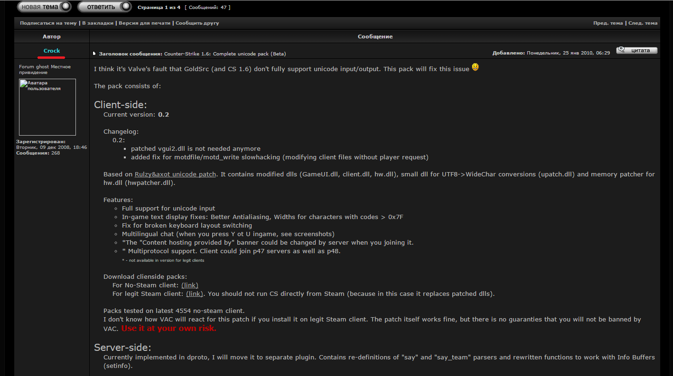Click the 'Forum ghost Местное привидение' rank text
The width and height of the screenshot is (673, 376).
click(x=45, y=70)
